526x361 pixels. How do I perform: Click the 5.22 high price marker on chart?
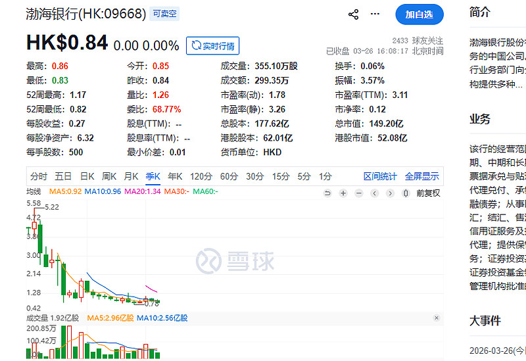(x=52, y=207)
